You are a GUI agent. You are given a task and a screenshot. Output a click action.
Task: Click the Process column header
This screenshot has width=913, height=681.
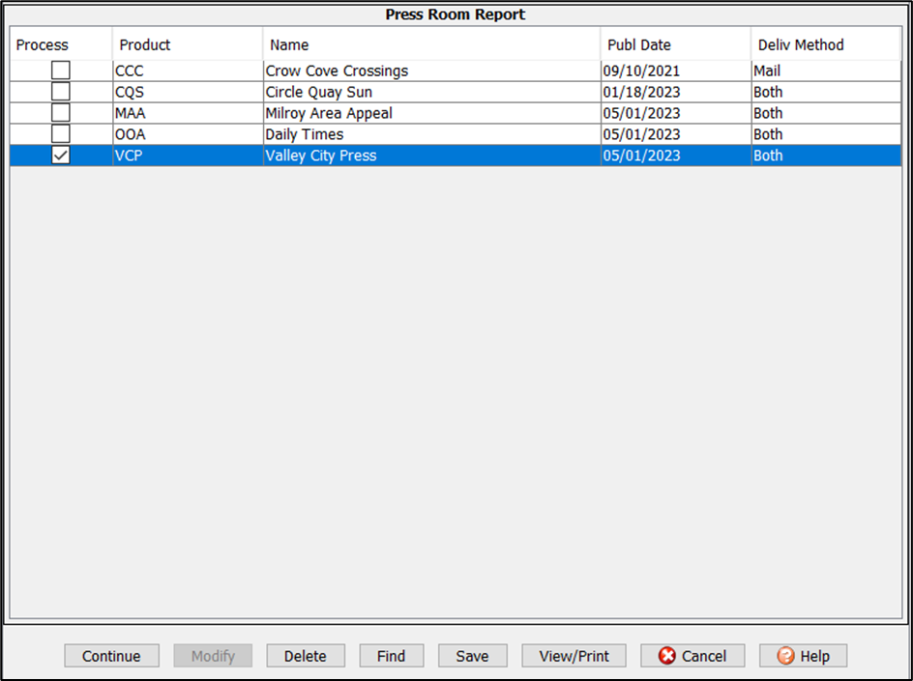tap(43, 44)
